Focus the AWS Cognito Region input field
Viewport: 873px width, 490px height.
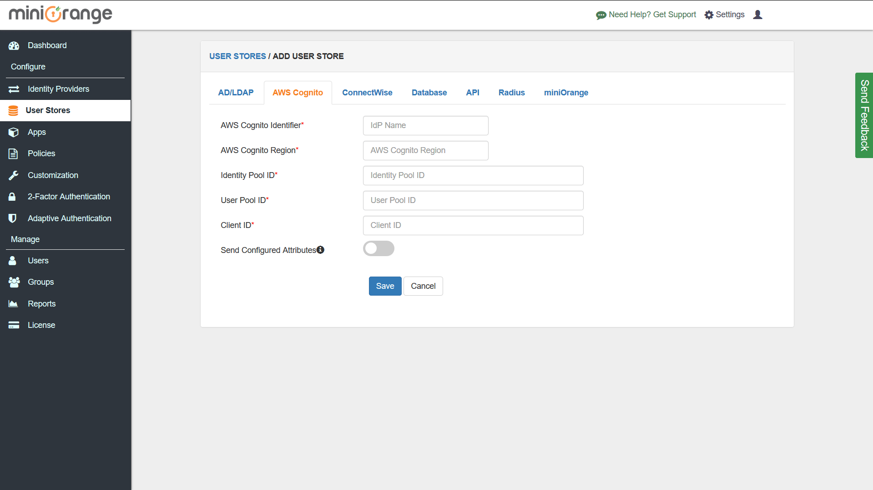[425, 150]
